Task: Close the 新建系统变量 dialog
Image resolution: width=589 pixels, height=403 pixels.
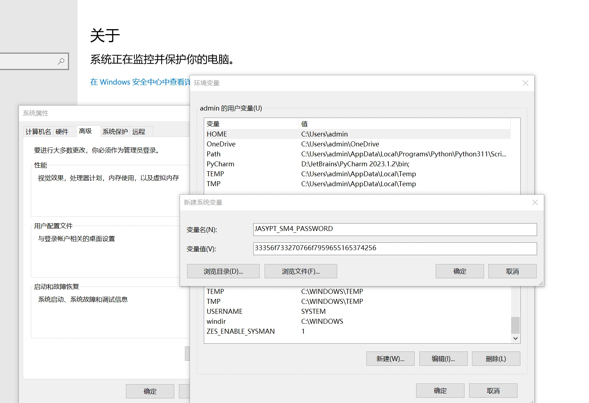Action: click(x=535, y=203)
